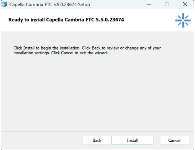Minimize the Setup window

(149, 4)
